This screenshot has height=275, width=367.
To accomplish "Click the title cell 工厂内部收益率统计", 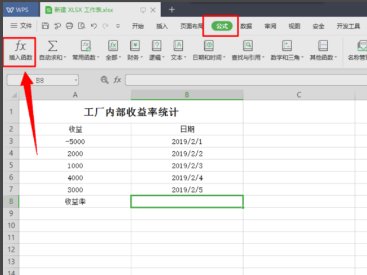I will tap(131, 112).
